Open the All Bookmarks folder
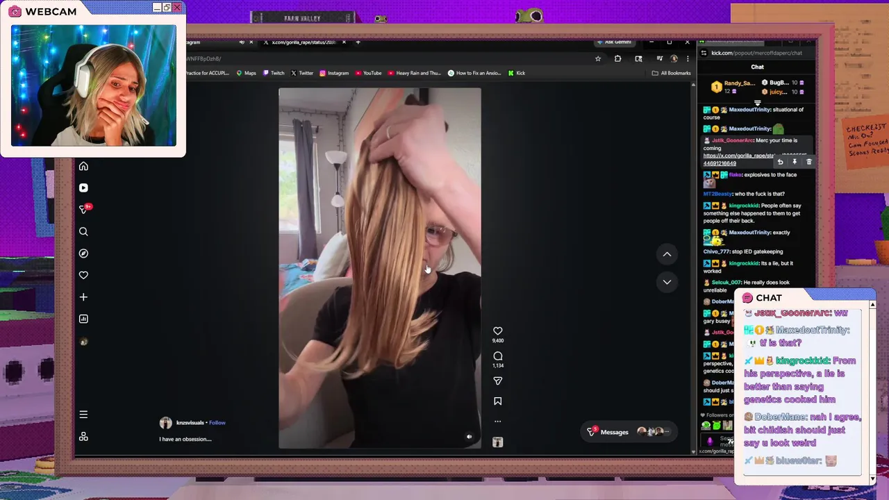Viewport: 889px width, 500px height. [671, 73]
